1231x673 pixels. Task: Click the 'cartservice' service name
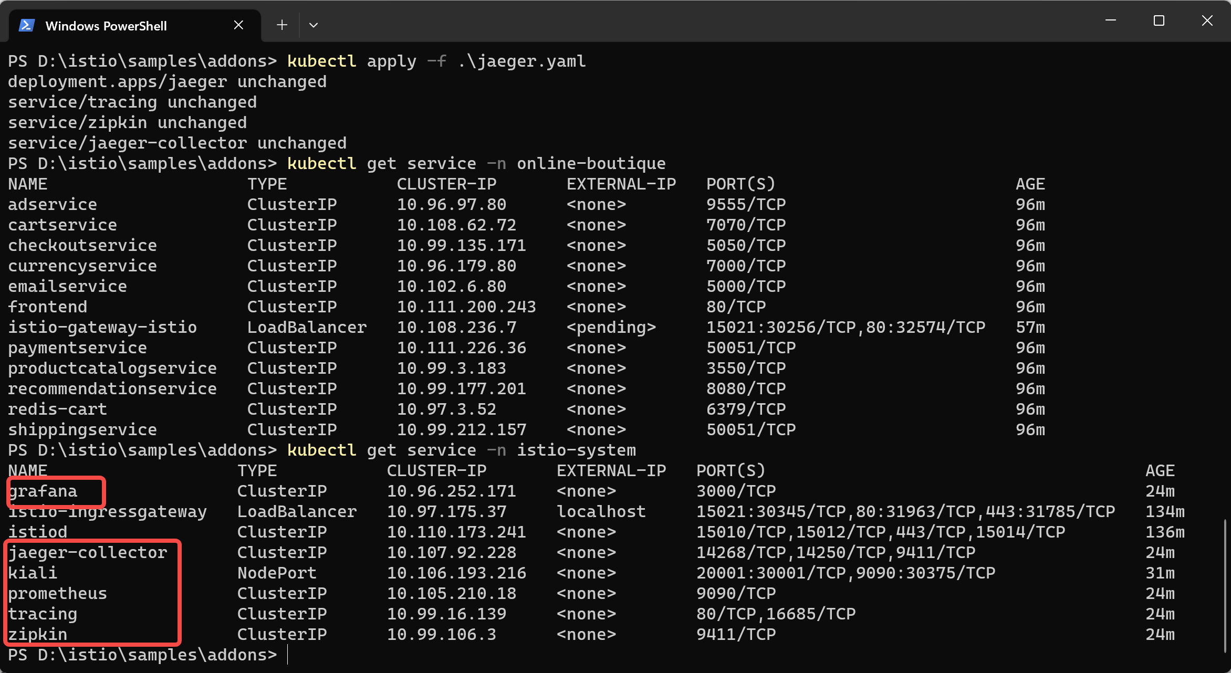pyautogui.click(x=62, y=225)
